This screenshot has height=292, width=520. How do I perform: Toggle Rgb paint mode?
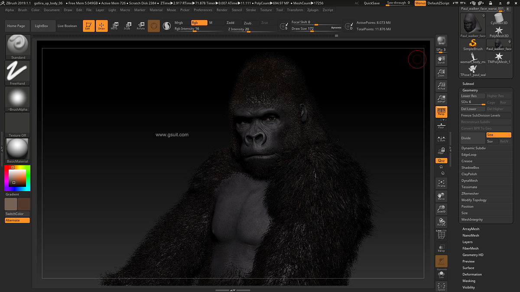pos(199,22)
